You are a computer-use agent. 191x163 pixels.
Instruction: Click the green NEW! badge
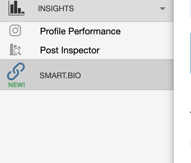17,85
